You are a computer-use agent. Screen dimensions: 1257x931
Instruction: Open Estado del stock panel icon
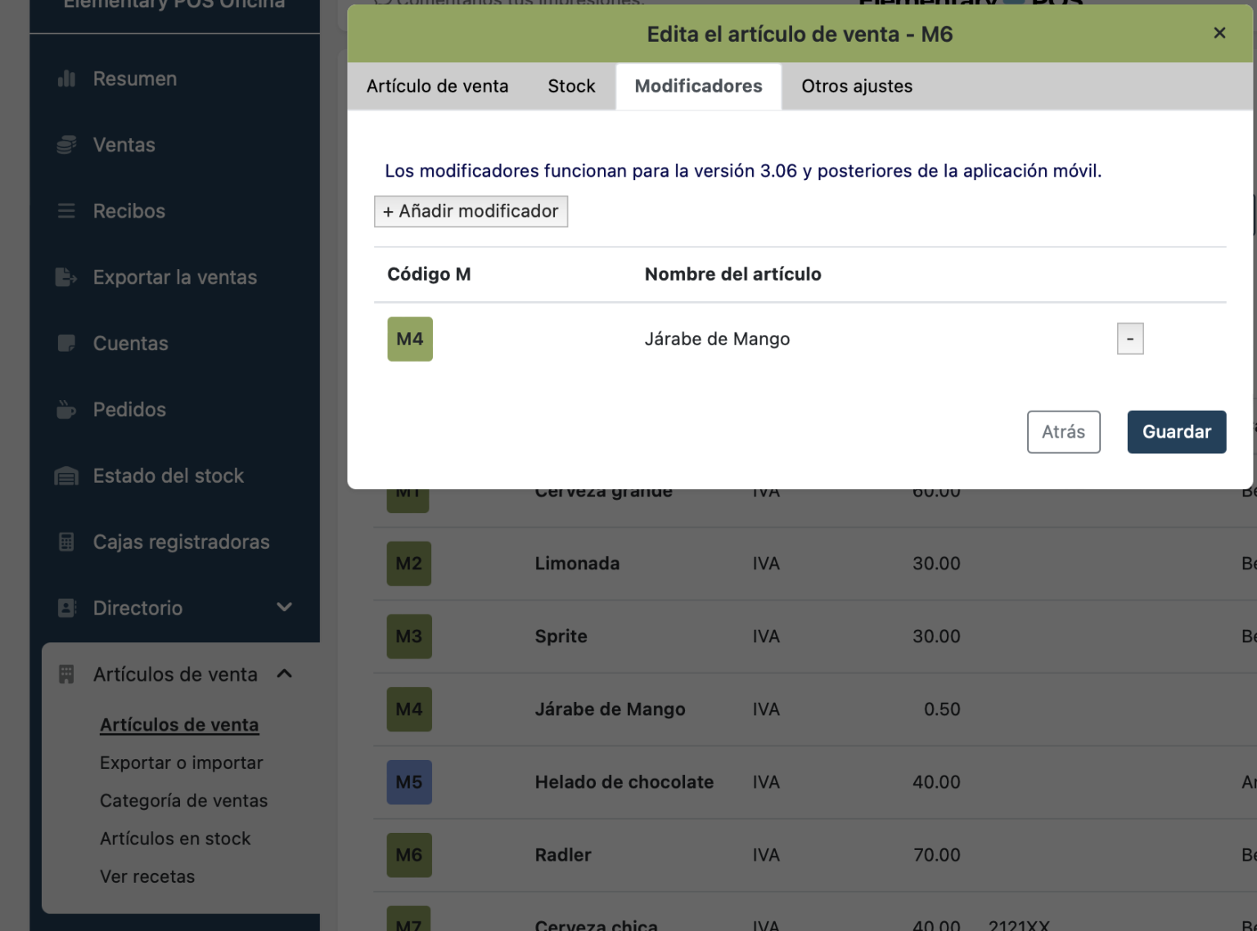(x=65, y=475)
